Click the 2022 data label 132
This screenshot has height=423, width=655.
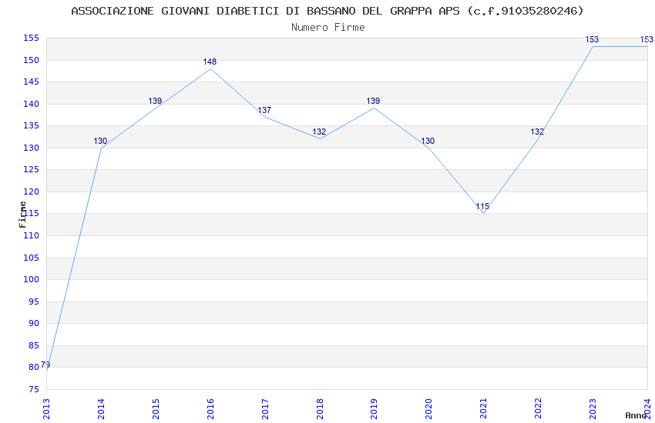pos(537,132)
